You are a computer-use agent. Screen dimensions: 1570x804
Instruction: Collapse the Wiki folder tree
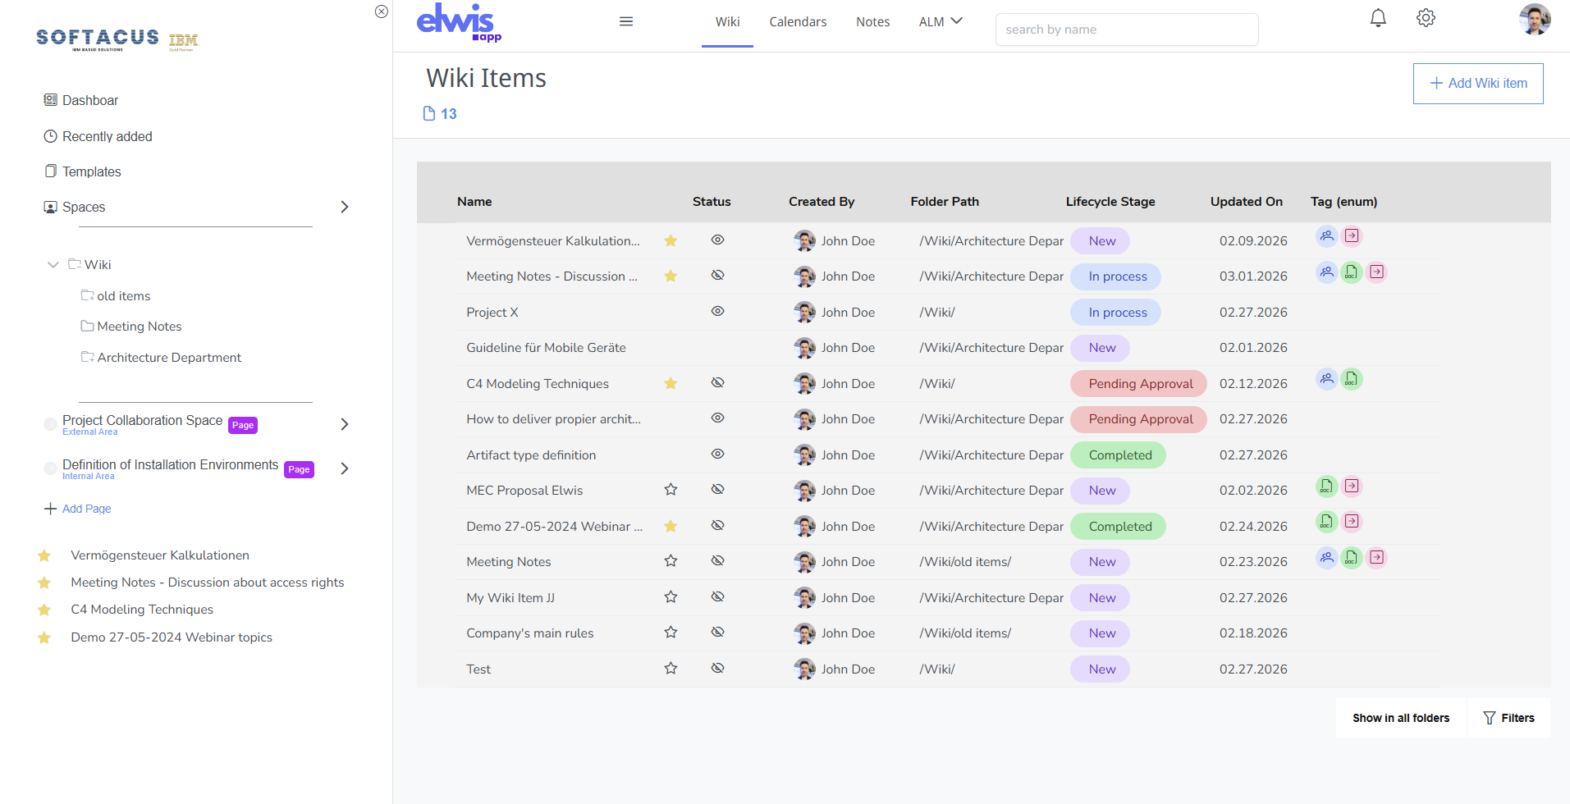(x=53, y=264)
